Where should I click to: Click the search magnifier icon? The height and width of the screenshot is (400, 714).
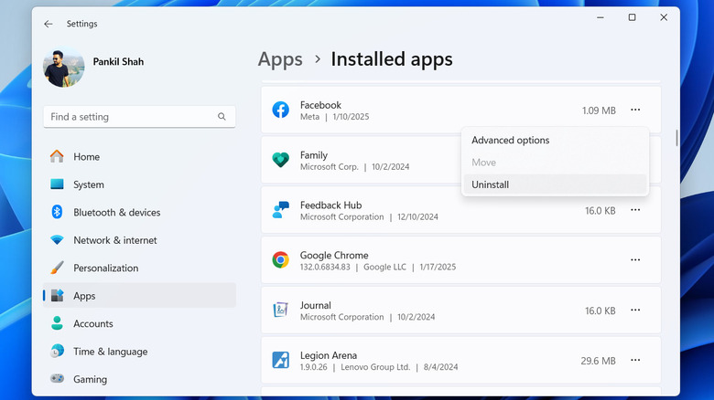(222, 117)
